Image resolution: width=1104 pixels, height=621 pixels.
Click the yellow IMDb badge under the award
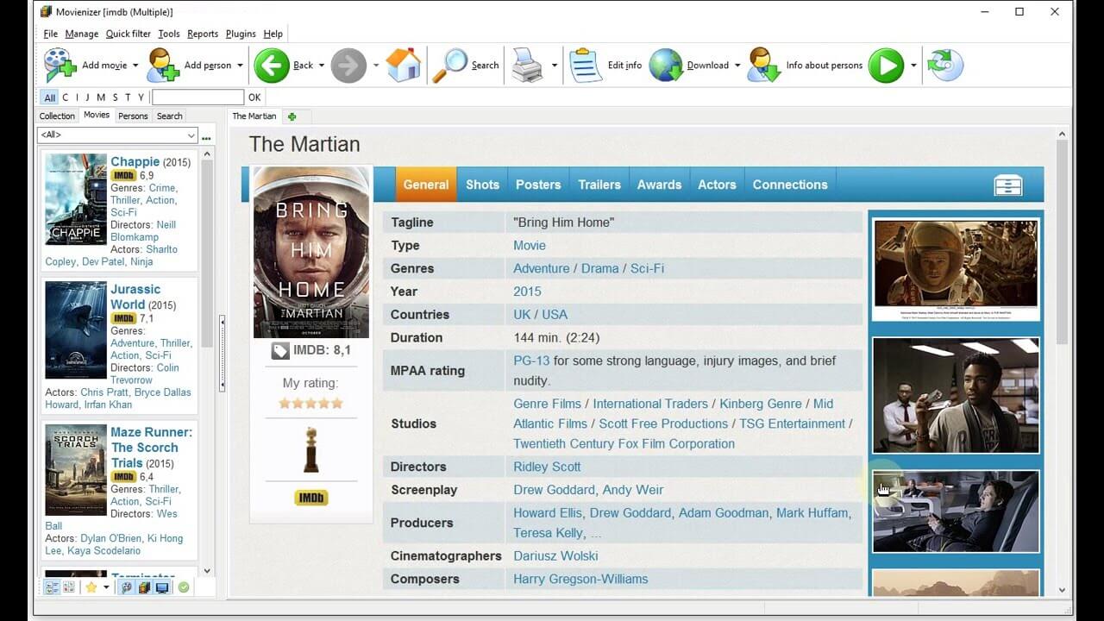pos(310,498)
